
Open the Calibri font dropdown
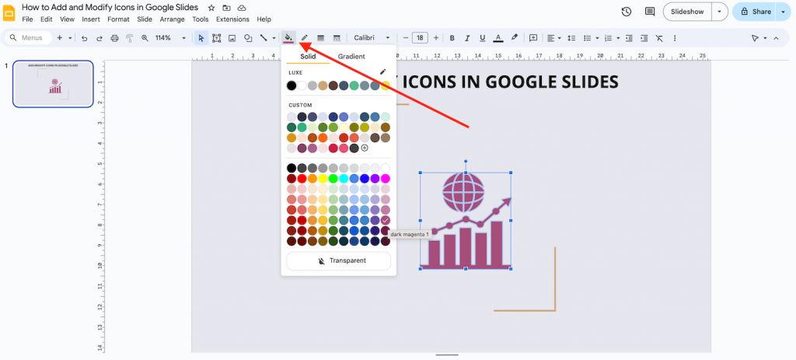pos(372,38)
